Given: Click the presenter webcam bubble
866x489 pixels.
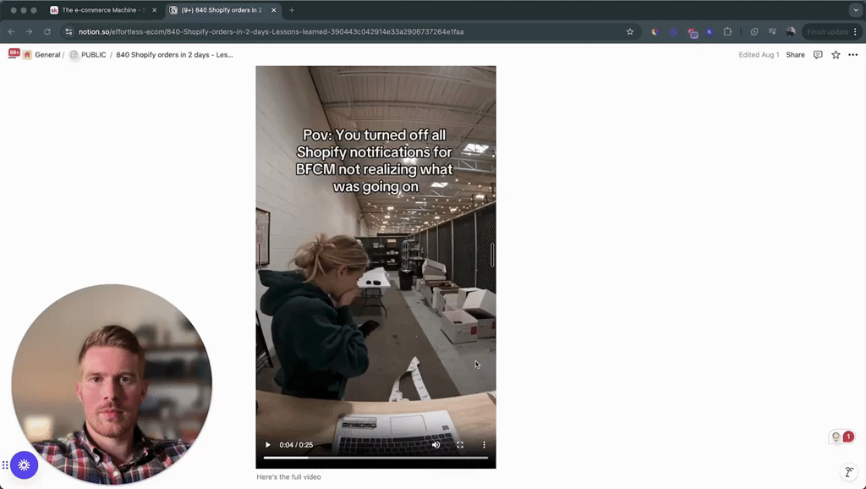Looking at the screenshot, I should 112,385.
